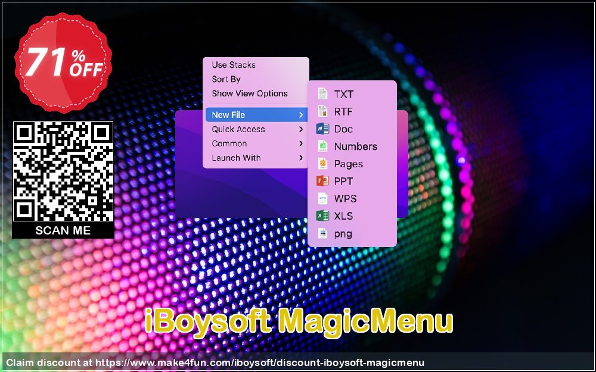The width and height of the screenshot is (596, 372).
Task: Click the iBoysoft MagicMenu title
Action: tap(299, 322)
